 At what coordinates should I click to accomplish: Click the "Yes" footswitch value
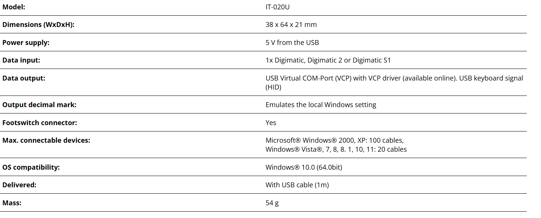[x=271, y=123]
